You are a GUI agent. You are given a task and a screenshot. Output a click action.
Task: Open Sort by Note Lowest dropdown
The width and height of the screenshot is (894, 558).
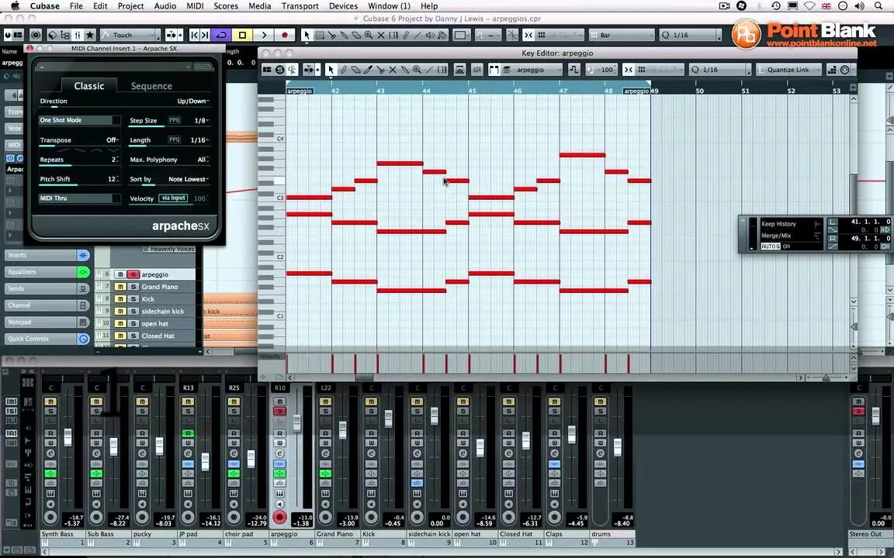coord(189,179)
